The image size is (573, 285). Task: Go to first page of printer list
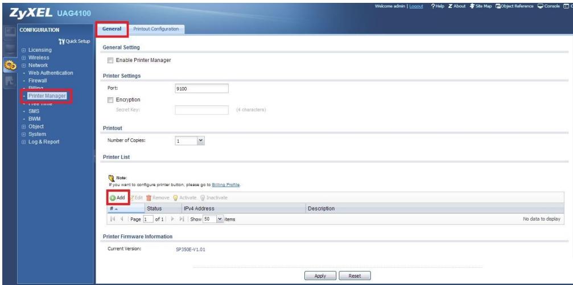click(113, 219)
